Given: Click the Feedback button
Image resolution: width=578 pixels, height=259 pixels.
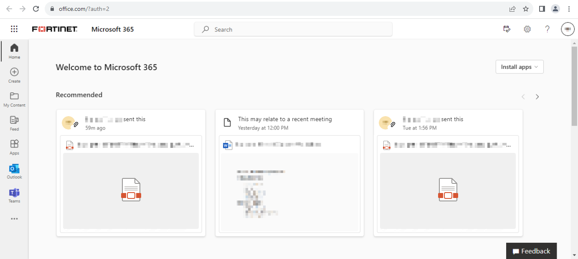Looking at the screenshot, I should pos(531,251).
